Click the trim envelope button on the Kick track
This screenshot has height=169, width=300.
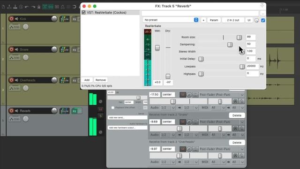(x=15, y=27)
